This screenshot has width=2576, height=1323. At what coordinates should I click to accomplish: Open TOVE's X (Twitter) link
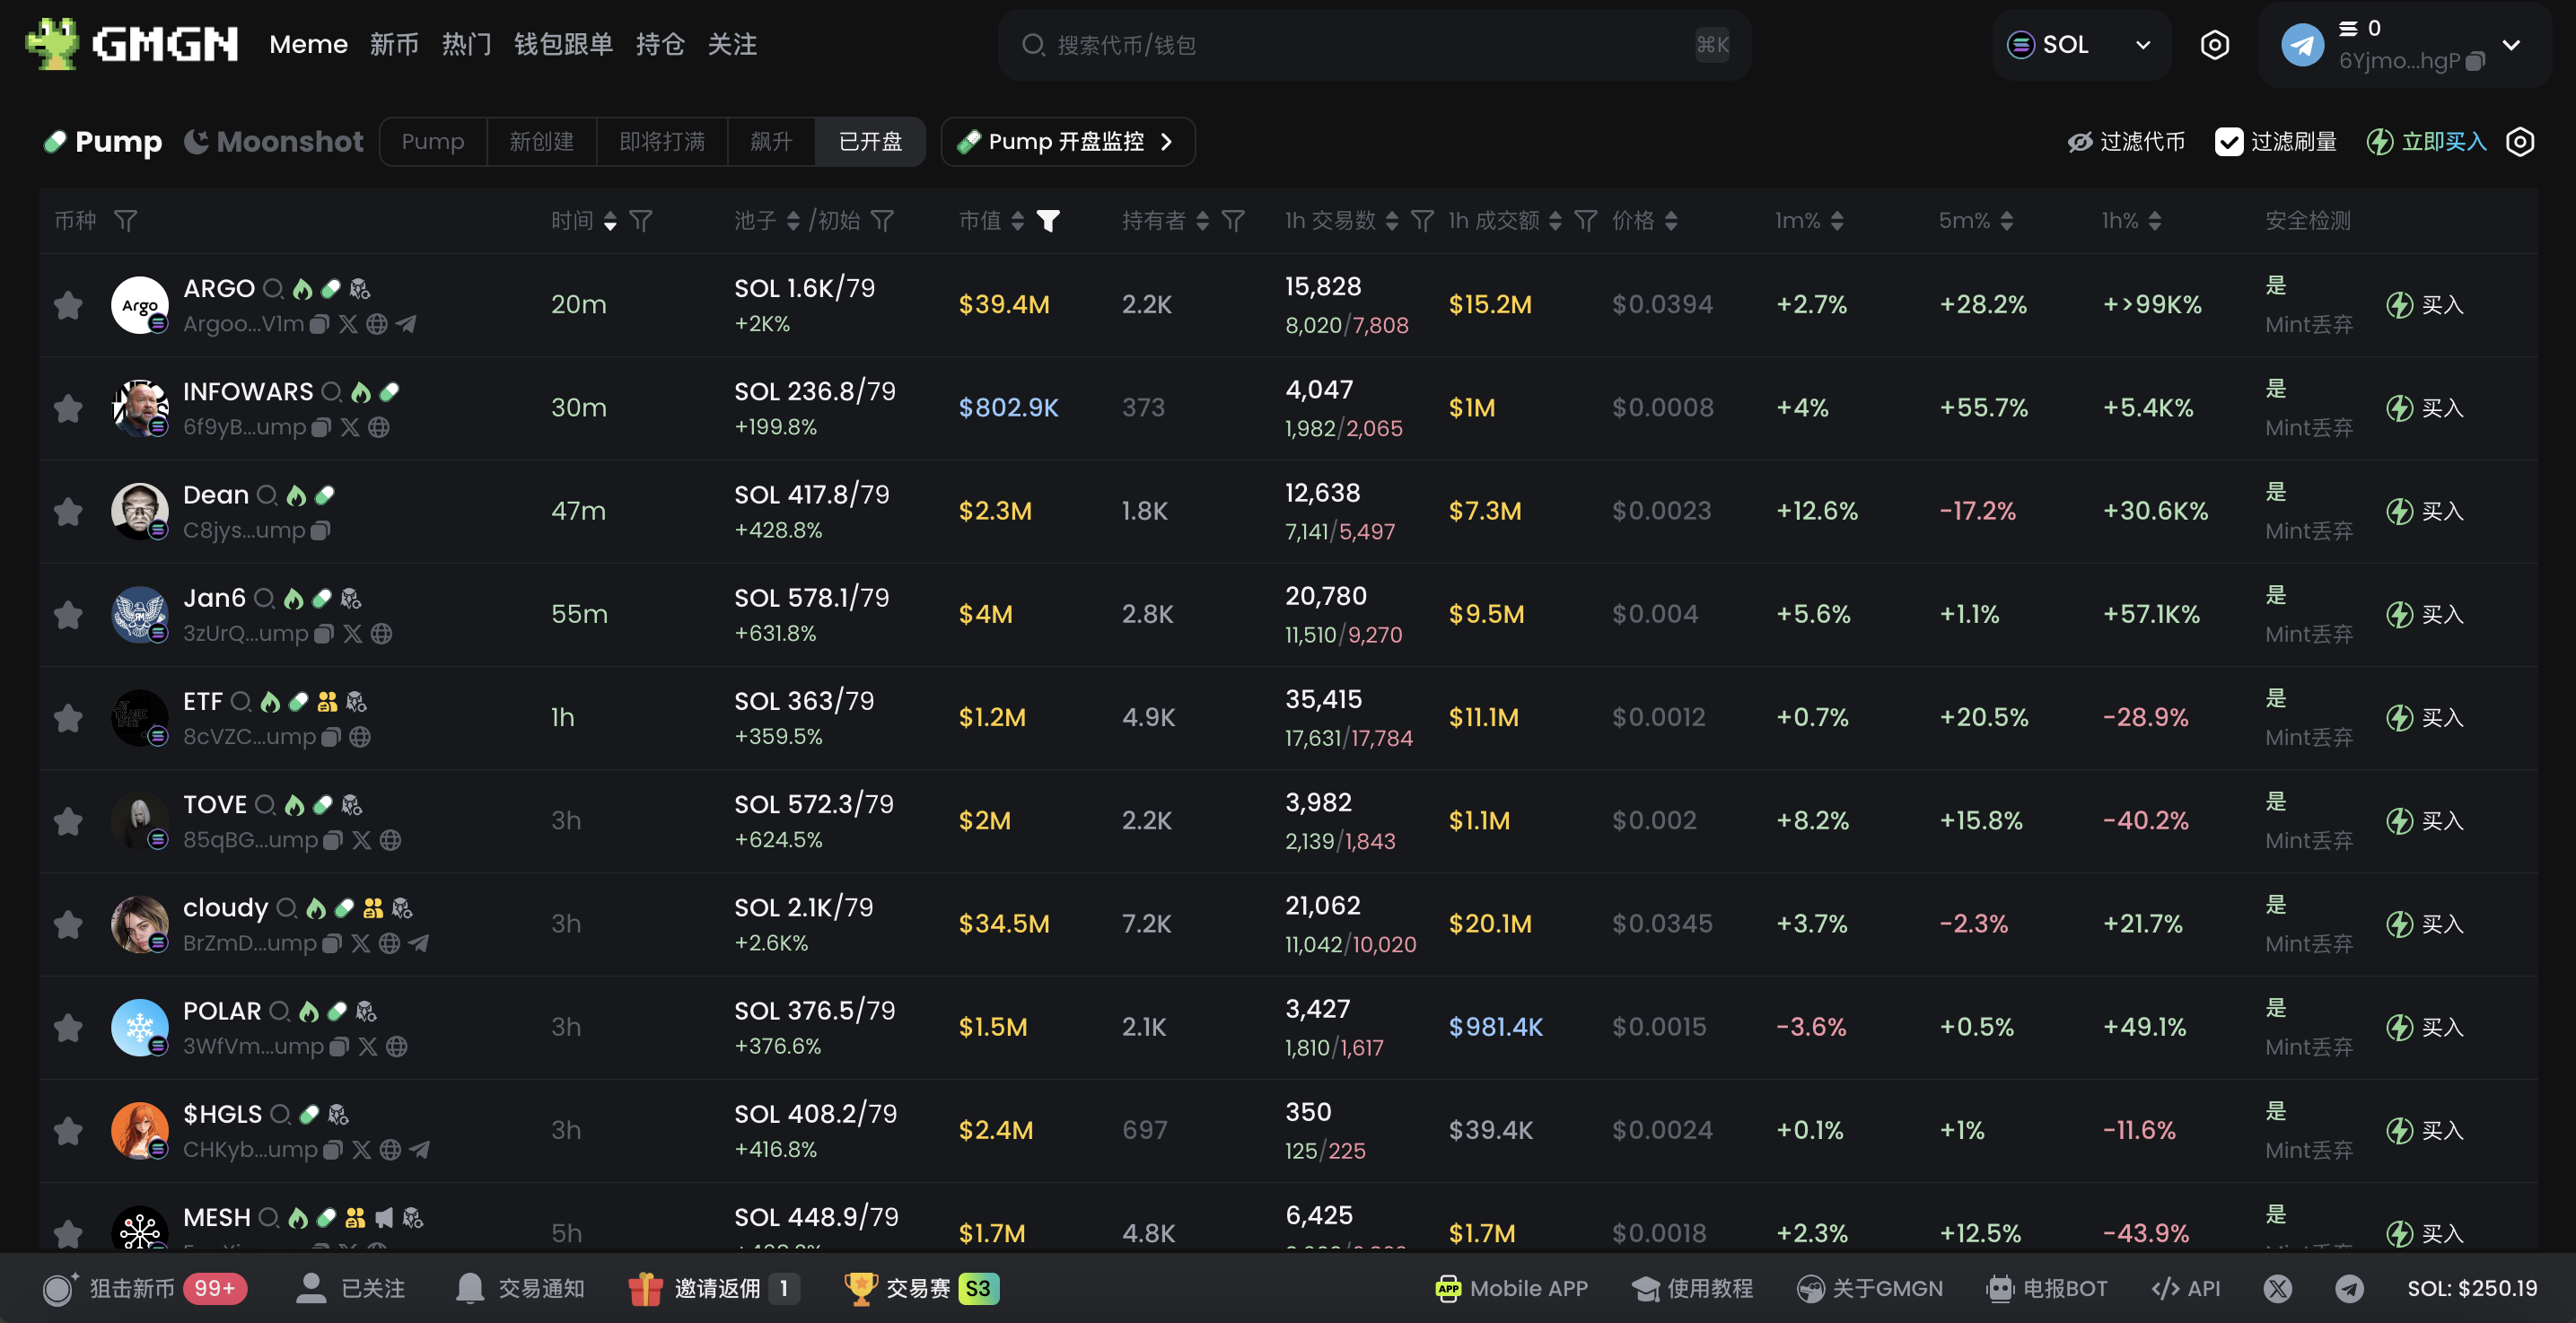[x=362, y=840]
